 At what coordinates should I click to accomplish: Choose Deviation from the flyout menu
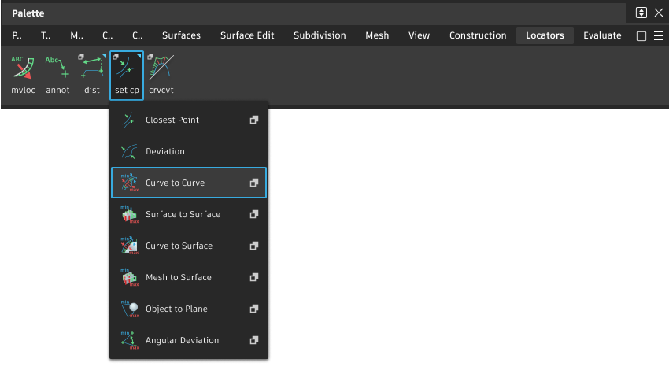(165, 151)
